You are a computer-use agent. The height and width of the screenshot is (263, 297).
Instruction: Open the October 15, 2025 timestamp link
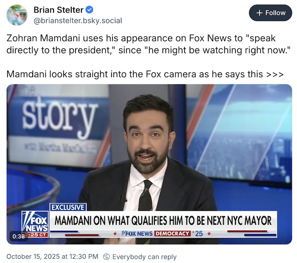pos(52,257)
